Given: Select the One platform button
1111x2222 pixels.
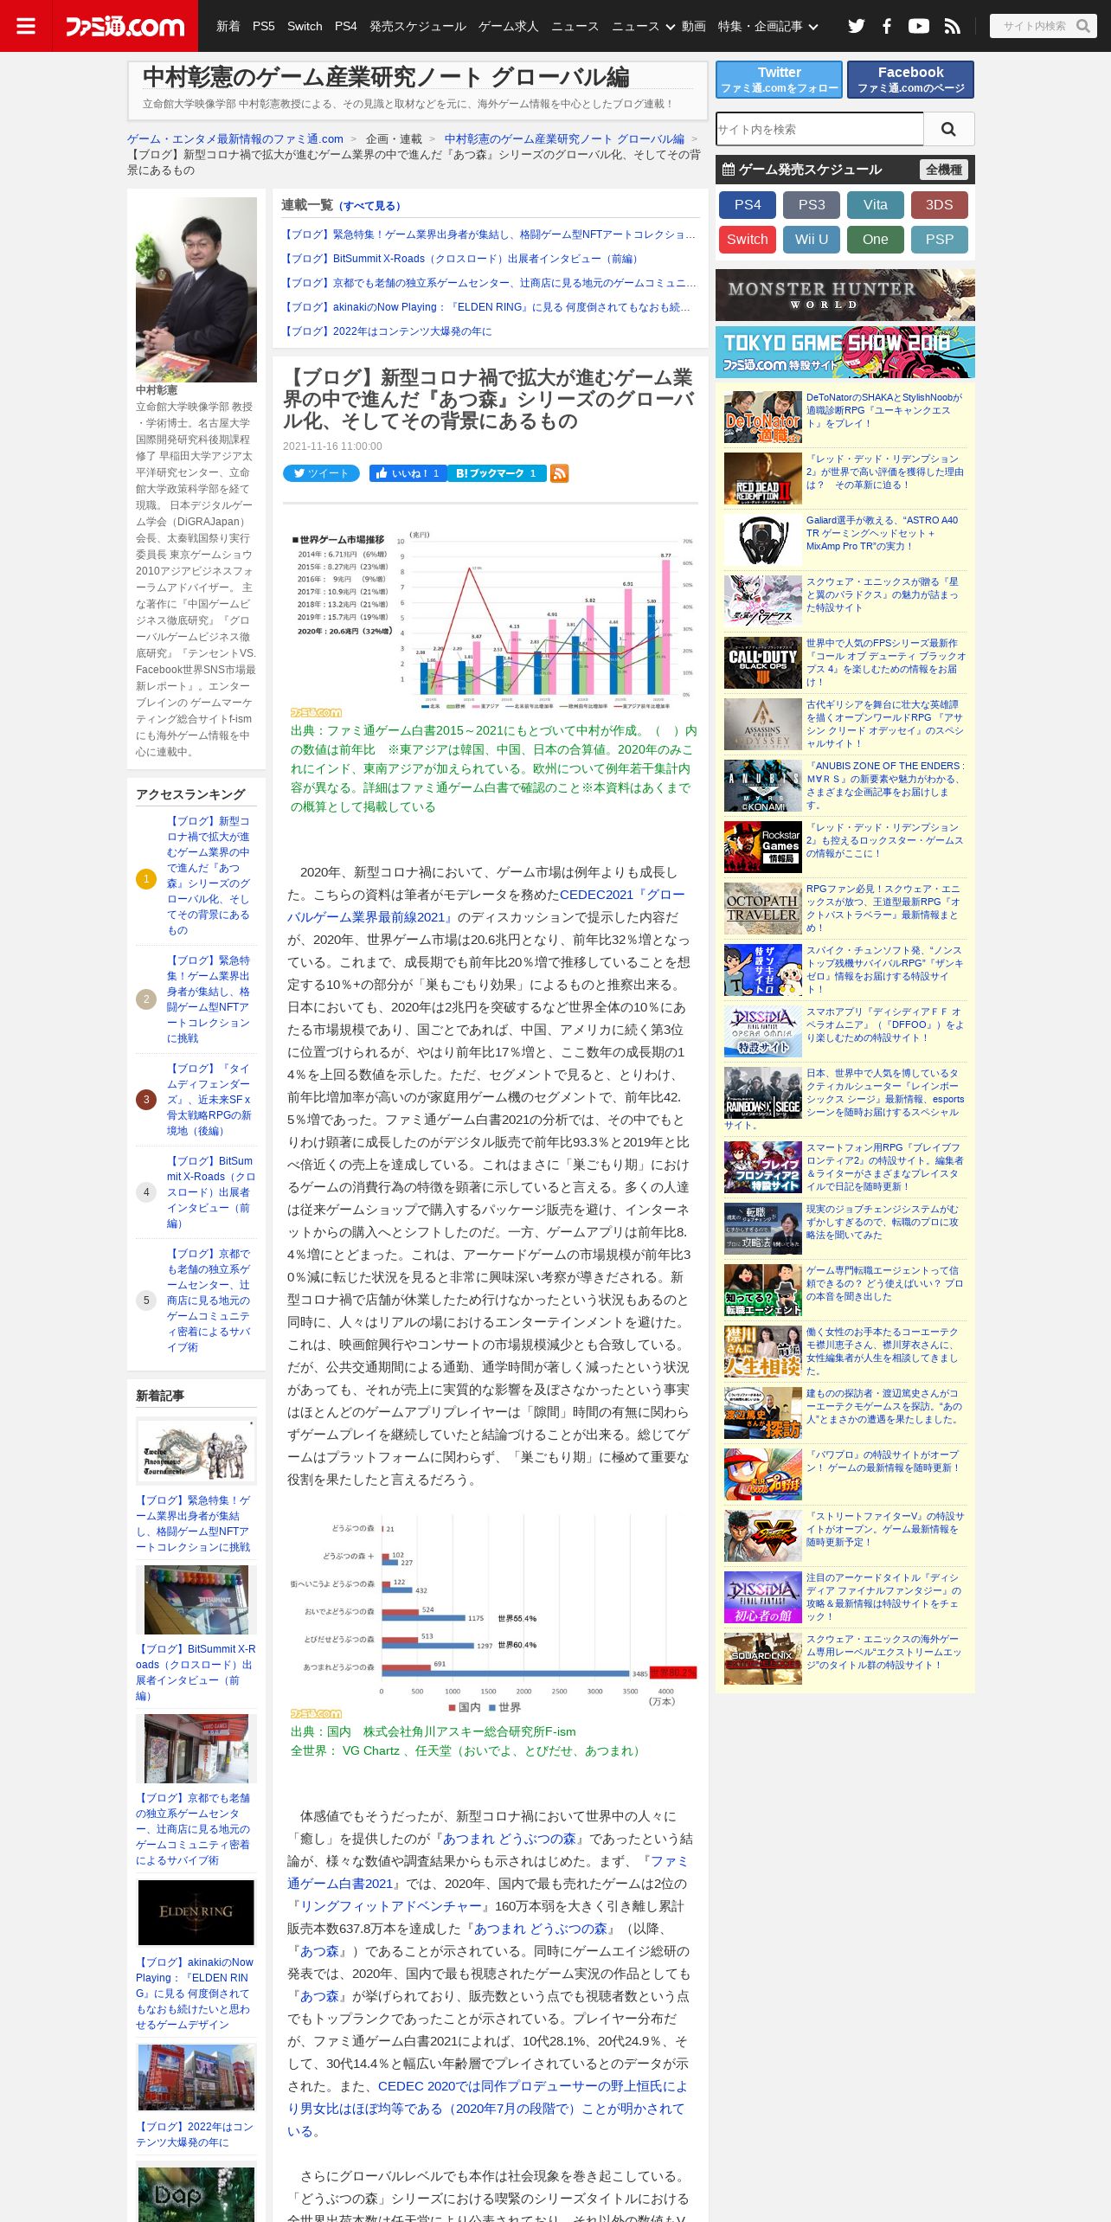Looking at the screenshot, I should 876,240.
